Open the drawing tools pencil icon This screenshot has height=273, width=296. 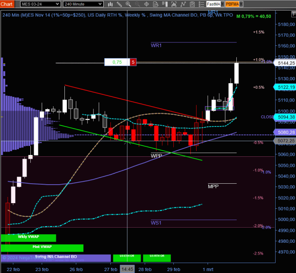[119, 4]
